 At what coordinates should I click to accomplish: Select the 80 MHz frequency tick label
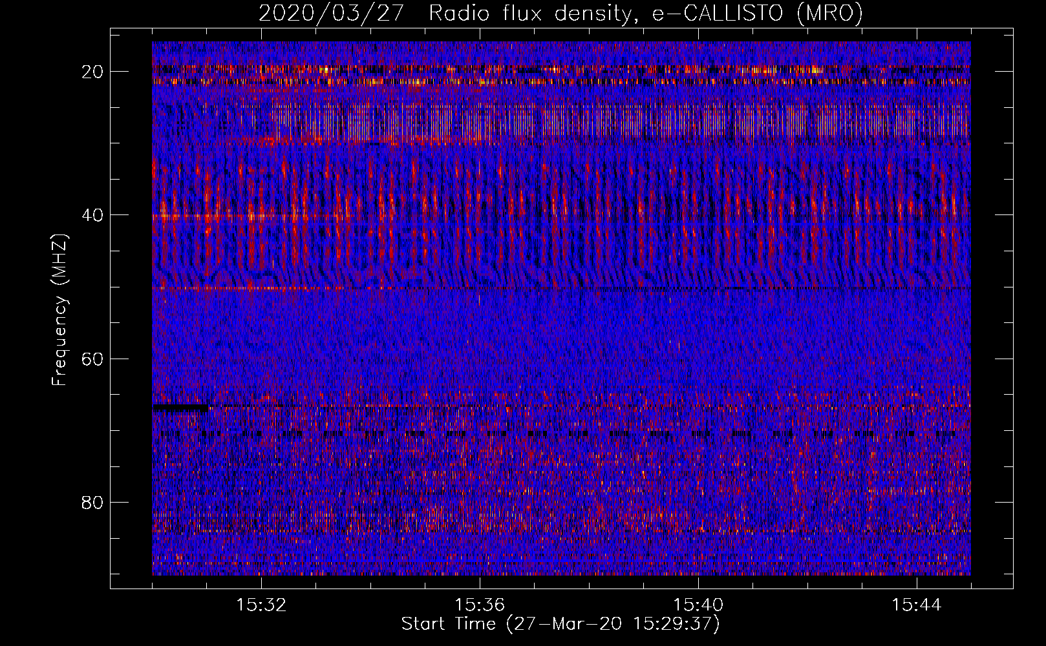93,502
